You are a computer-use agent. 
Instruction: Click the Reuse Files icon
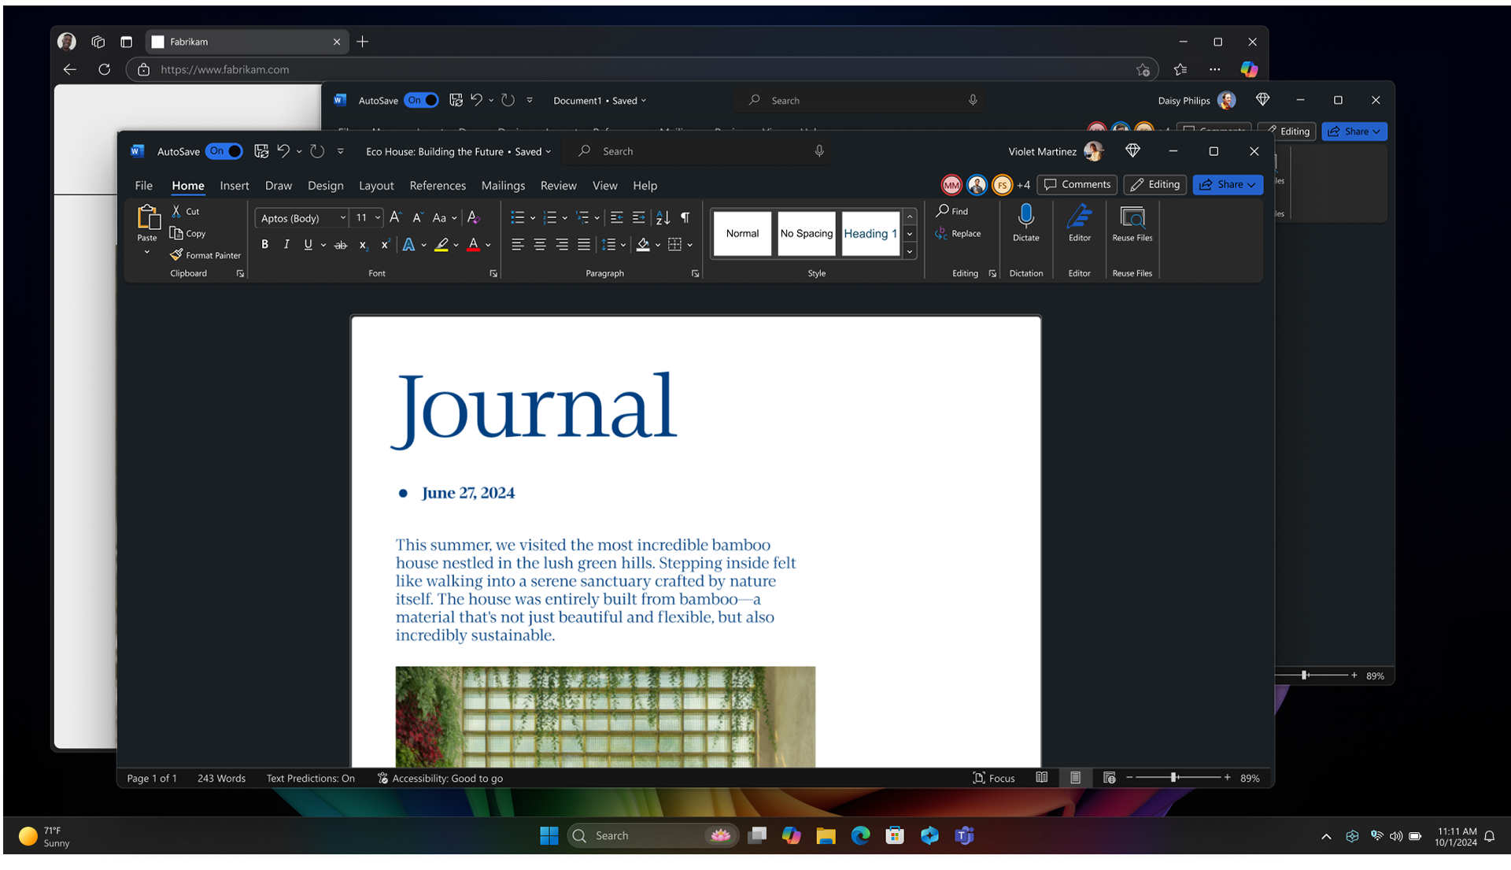(1132, 217)
